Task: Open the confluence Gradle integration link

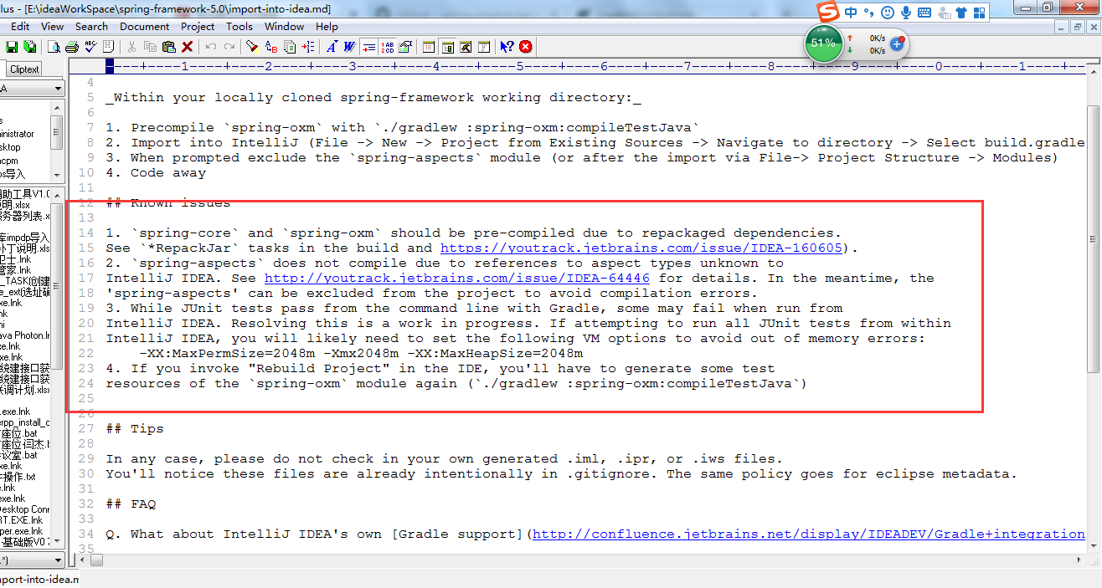Action: [809, 534]
